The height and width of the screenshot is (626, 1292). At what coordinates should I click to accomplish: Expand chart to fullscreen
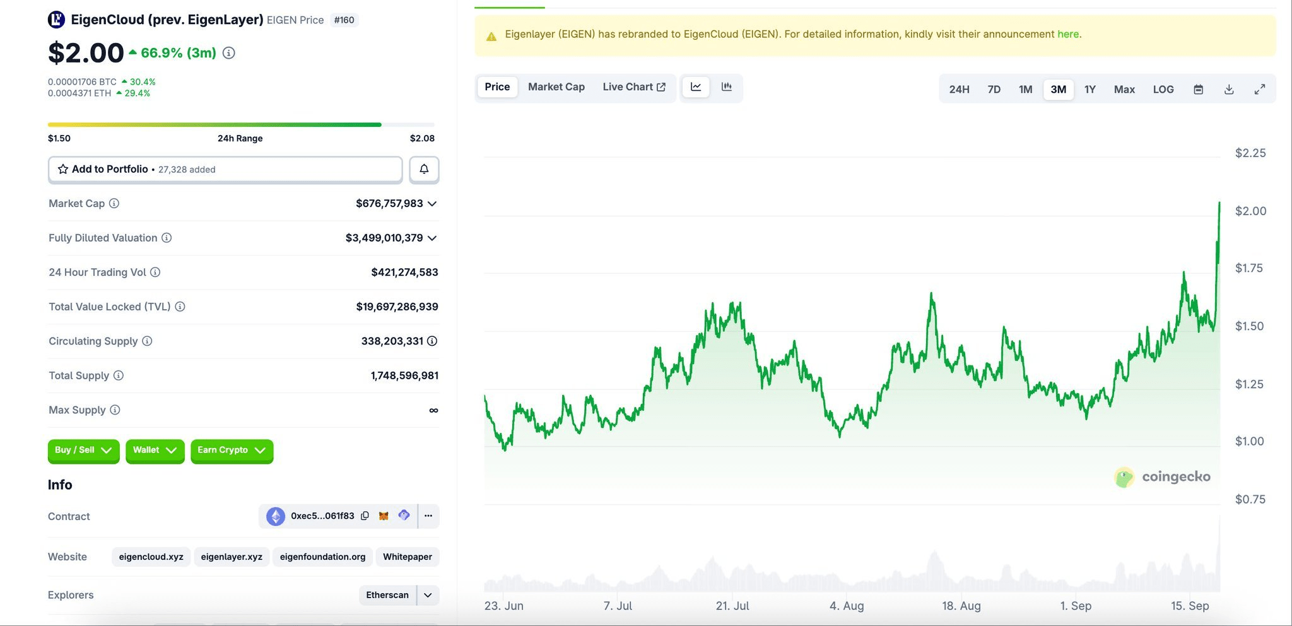coord(1259,90)
